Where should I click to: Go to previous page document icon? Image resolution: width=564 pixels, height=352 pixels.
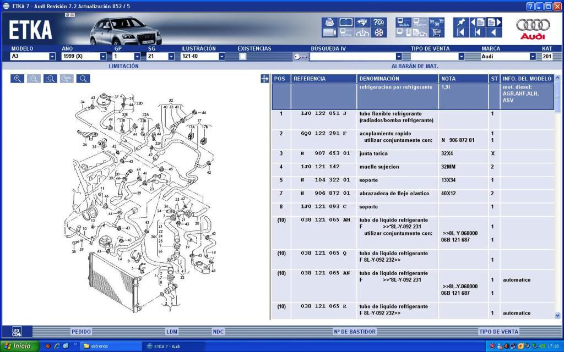pos(478,22)
